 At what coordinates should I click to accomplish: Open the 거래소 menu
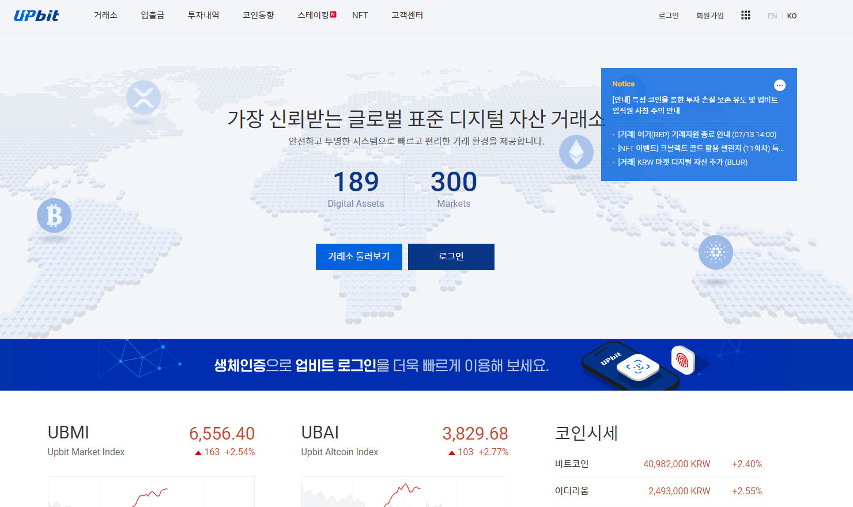click(x=105, y=16)
